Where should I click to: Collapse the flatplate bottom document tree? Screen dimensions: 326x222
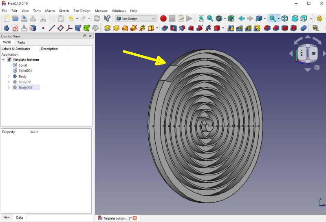[x=3, y=59]
